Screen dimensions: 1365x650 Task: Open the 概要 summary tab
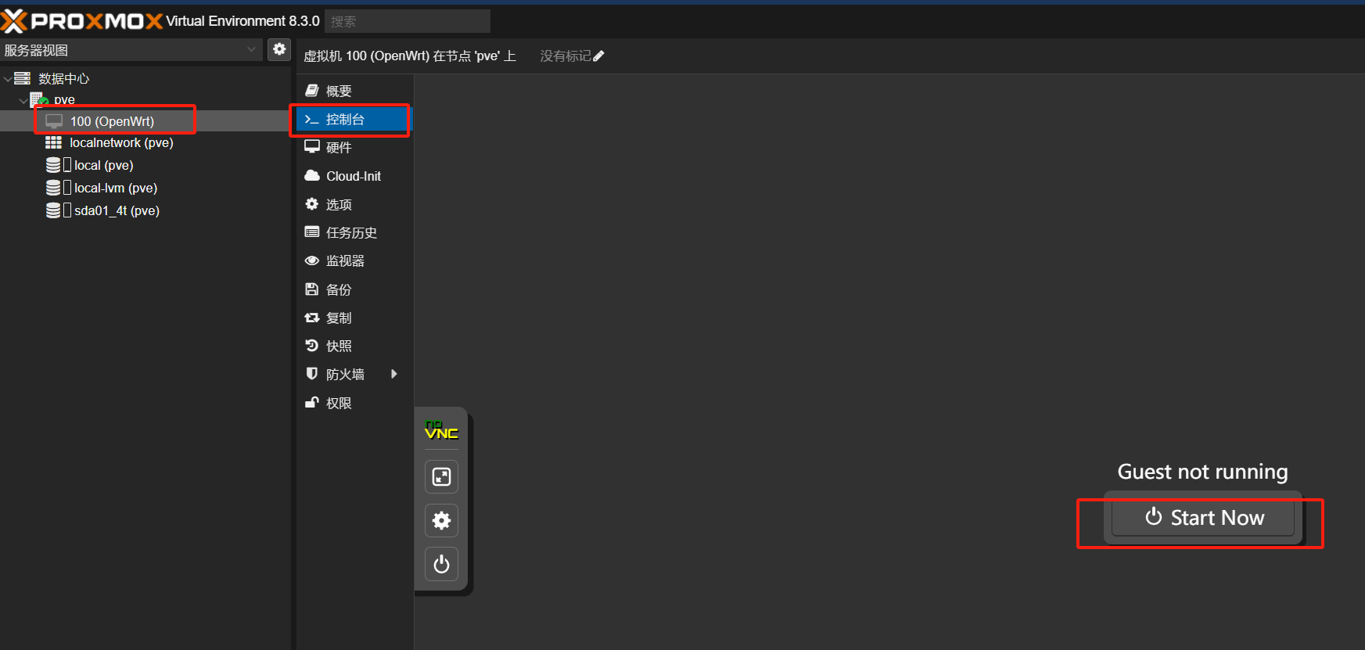[354, 91]
